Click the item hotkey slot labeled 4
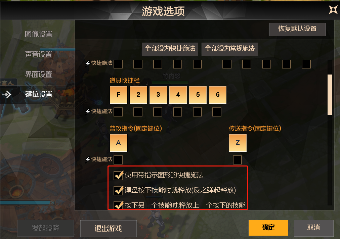 click(x=178, y=95)
